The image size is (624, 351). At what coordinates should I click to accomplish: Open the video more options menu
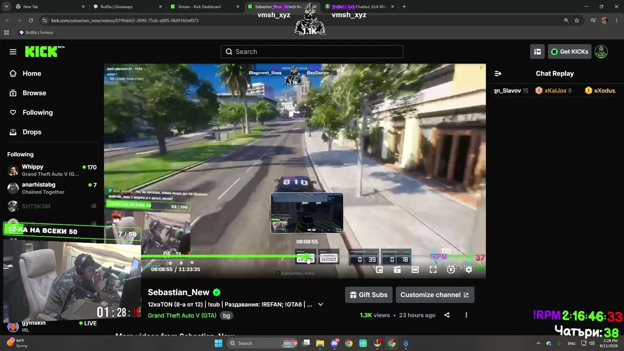click(x=466, y=315)
